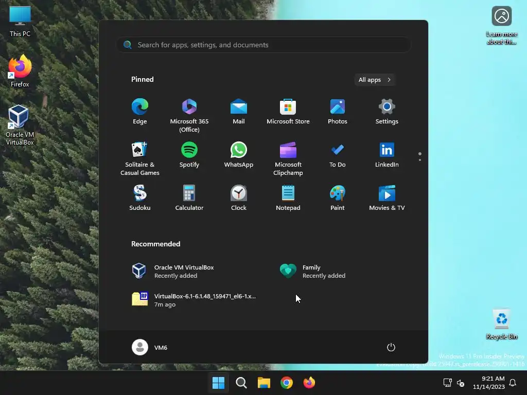Open network status tray icon

(x=447, y=383)
